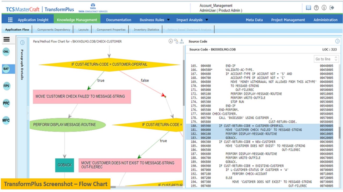The width and height of the screenshot is (343, 192).
Task: Select the CUSTOMER-OPERFAIL decision diamond
Action: tap(109, 64)
